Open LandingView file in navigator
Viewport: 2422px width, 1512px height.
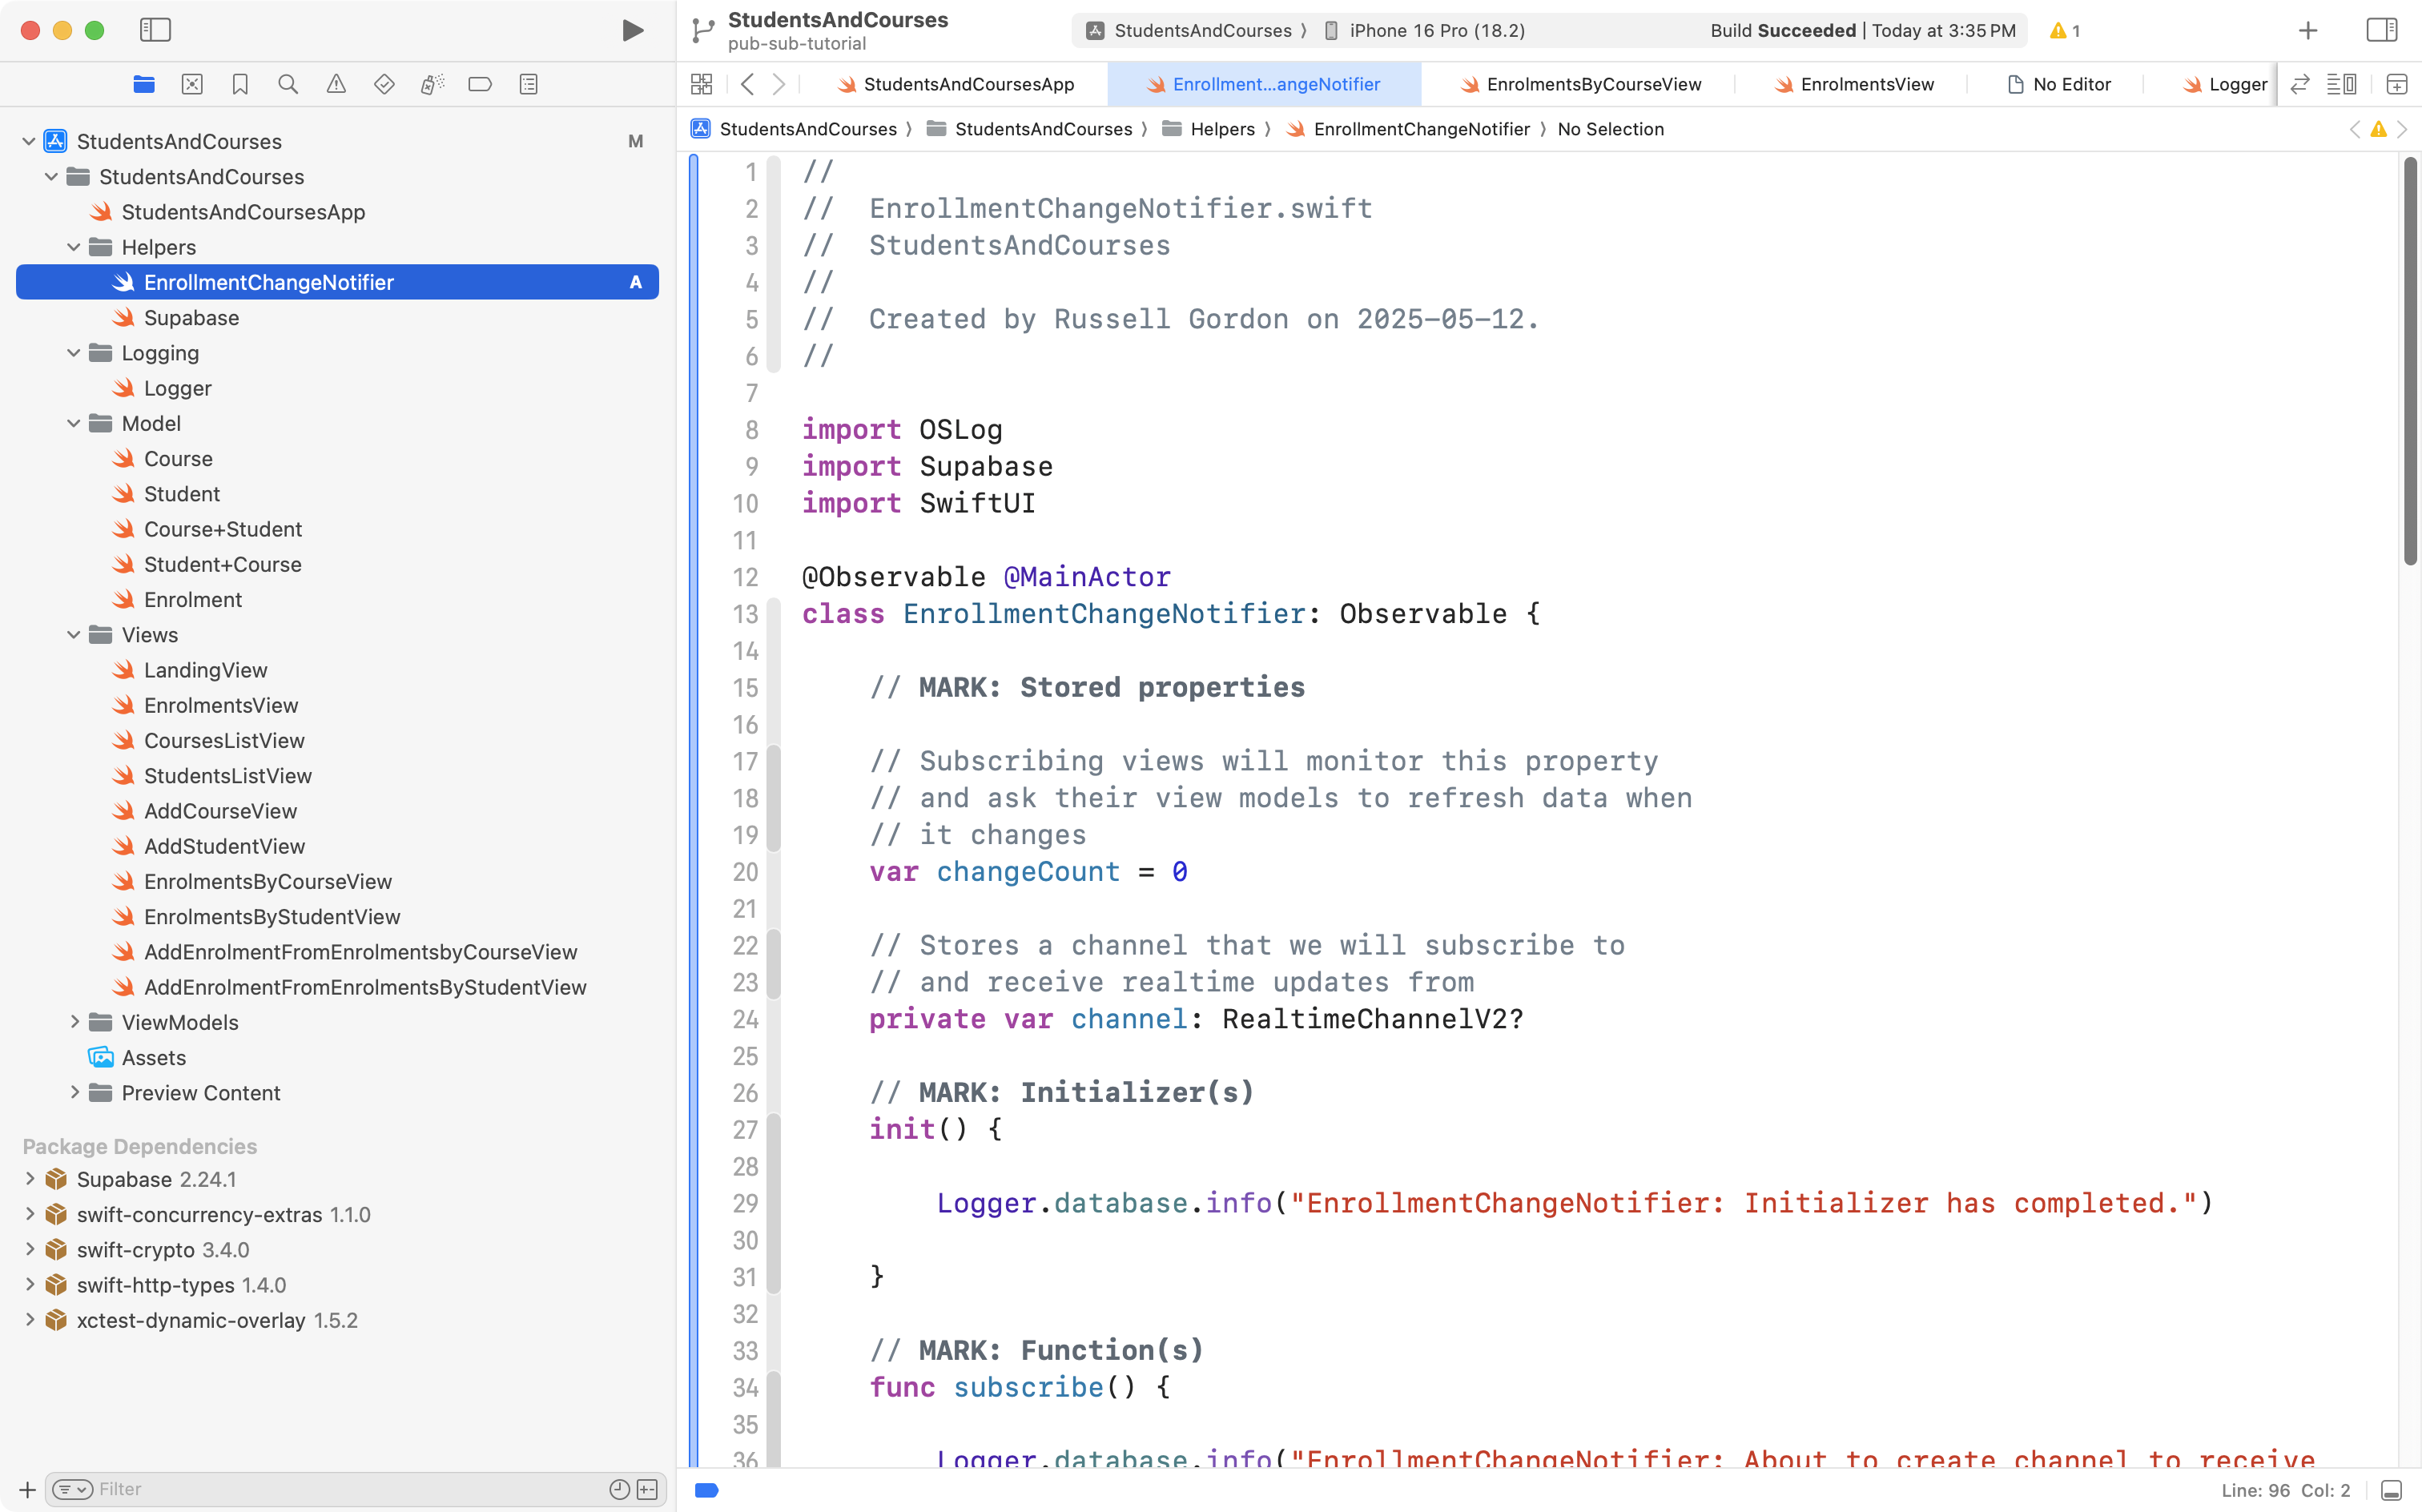205,670
